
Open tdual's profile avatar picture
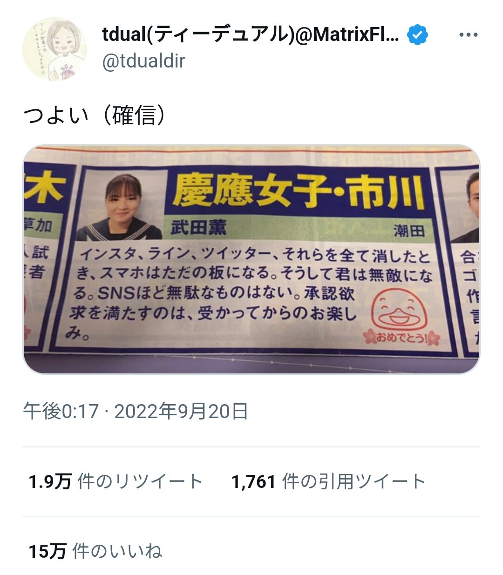[54, 49]
